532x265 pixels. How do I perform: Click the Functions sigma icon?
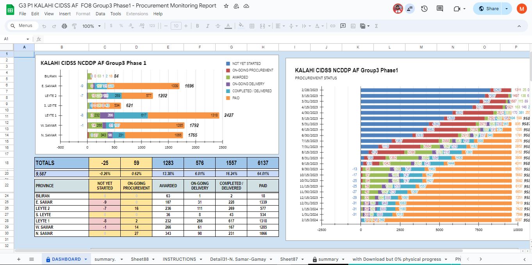376,26
